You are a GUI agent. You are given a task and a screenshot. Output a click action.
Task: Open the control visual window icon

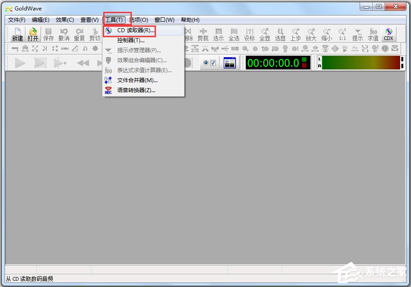coord(230,63)
